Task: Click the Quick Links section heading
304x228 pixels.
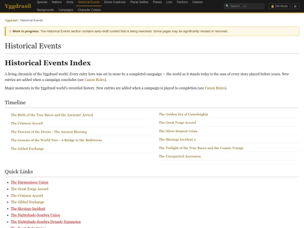Action: pos(19,172)
